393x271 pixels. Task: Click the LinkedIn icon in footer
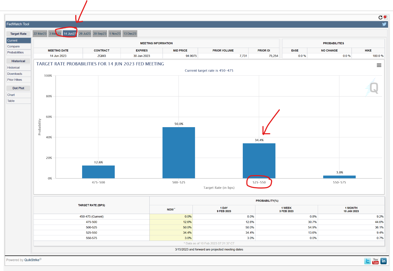point(384,261)
